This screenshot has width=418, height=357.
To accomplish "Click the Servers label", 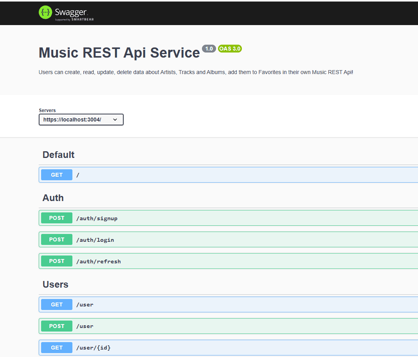I will click(x=47, y=111).
